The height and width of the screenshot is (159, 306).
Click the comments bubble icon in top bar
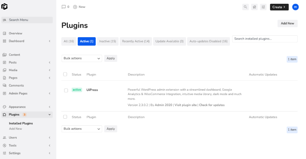point(64,7)
